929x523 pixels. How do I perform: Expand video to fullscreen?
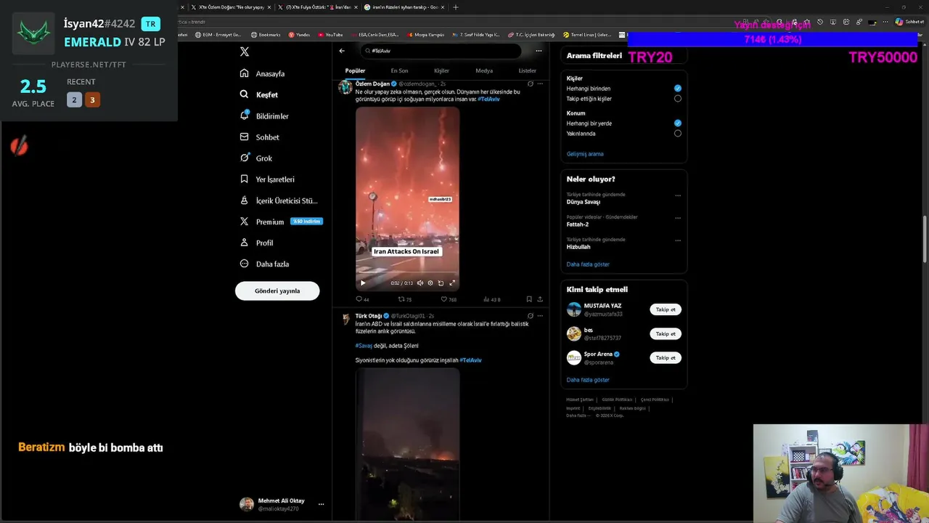452,283
